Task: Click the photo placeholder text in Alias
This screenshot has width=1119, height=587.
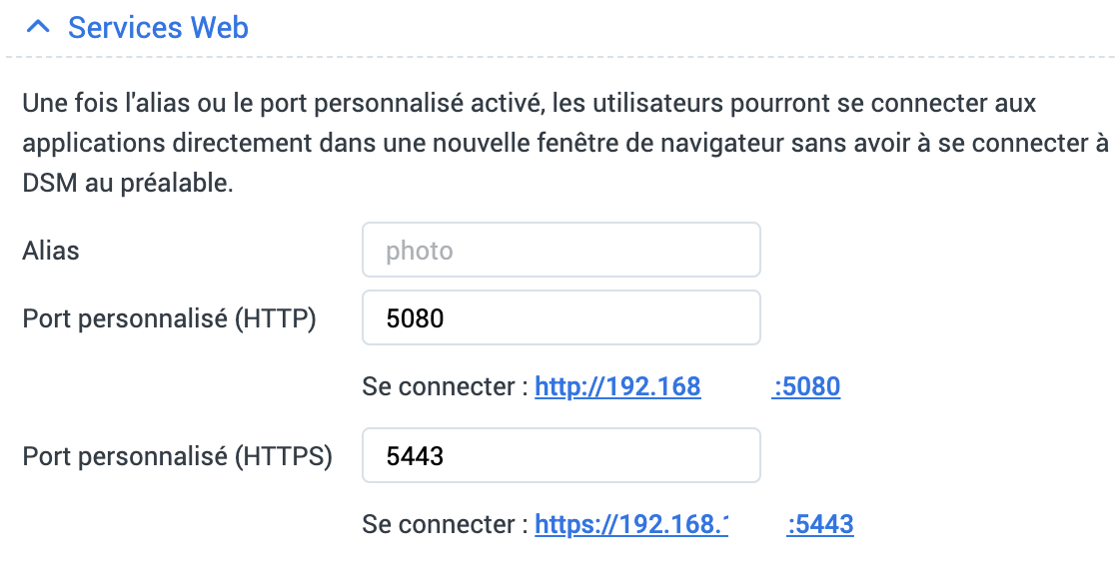Action: [x=420, y=251]
